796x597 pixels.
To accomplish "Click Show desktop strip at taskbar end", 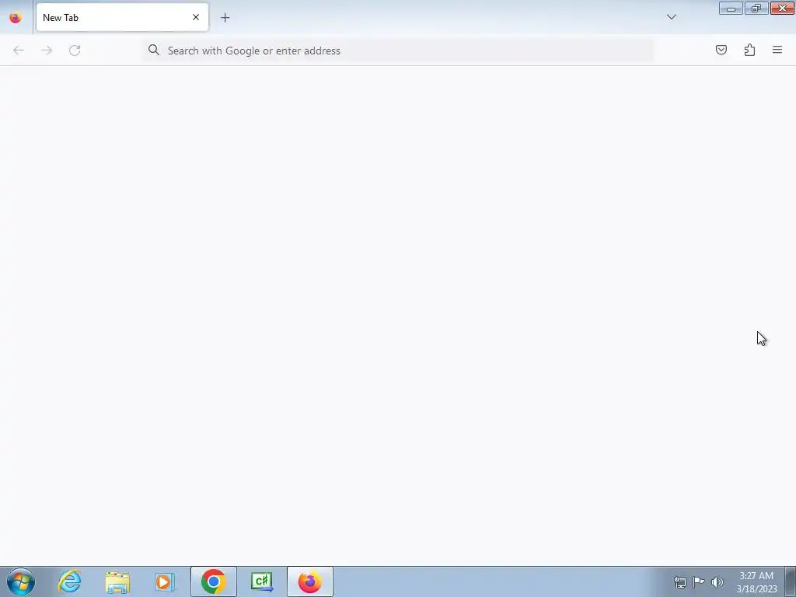I will pos(791,581).
